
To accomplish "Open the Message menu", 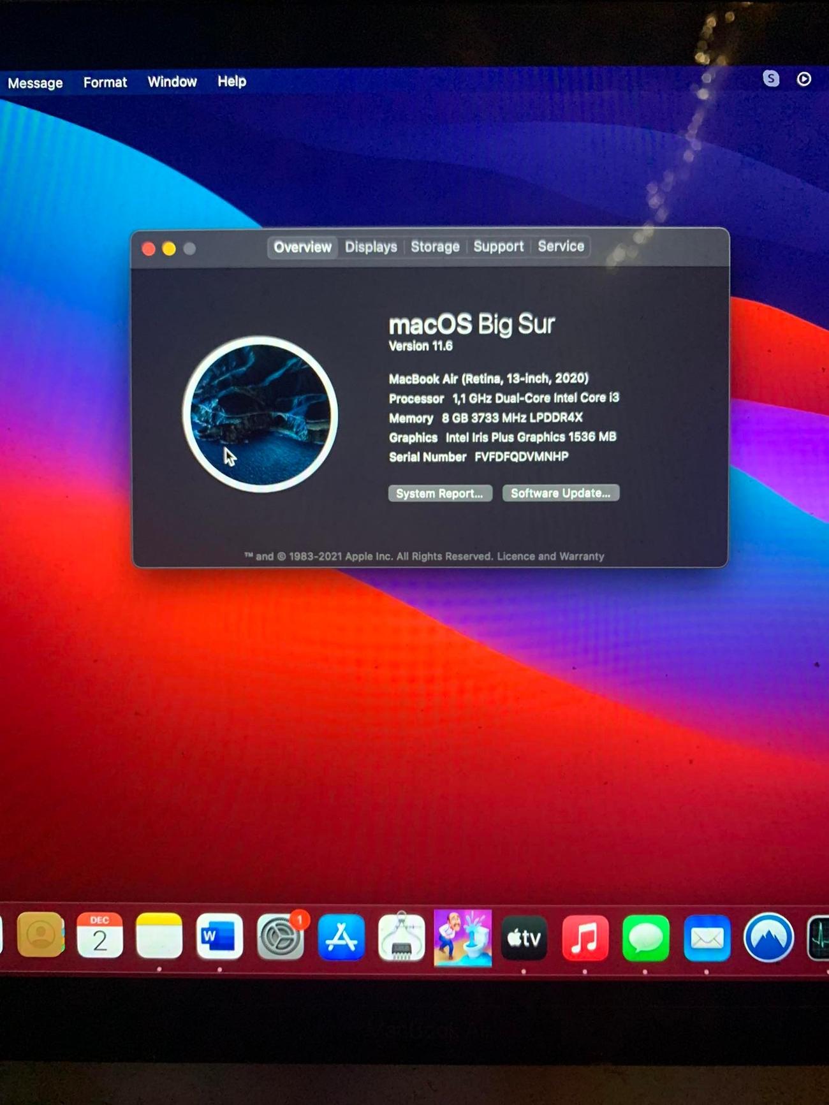I will (35, 83).
